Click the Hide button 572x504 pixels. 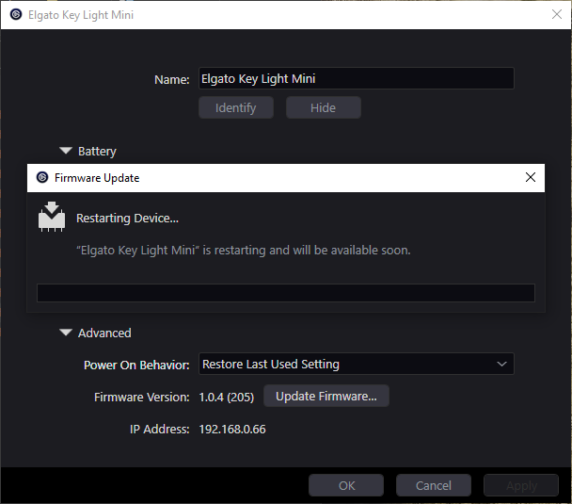tap(324, 107)
